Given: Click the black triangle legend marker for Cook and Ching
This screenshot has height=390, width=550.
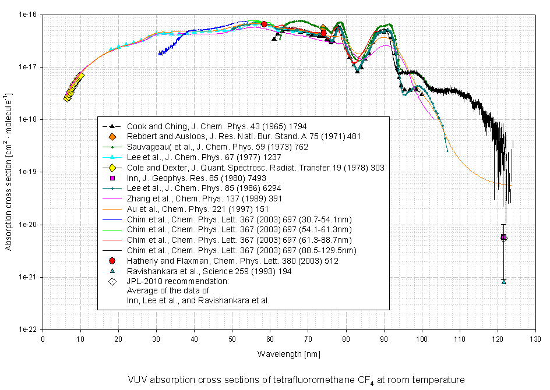Looking at the screenshot, I should 112,126.
